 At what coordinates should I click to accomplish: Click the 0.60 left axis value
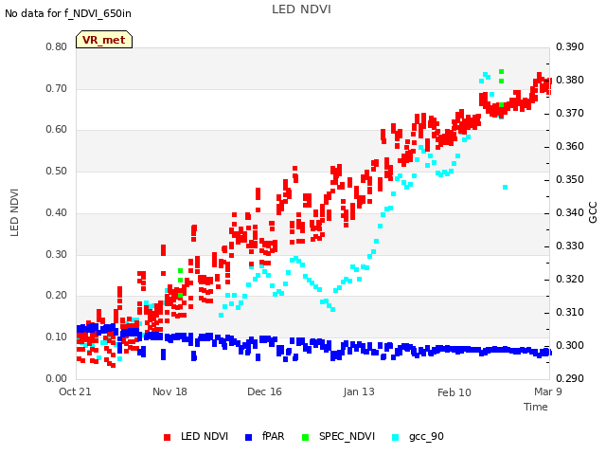point(57,130)
